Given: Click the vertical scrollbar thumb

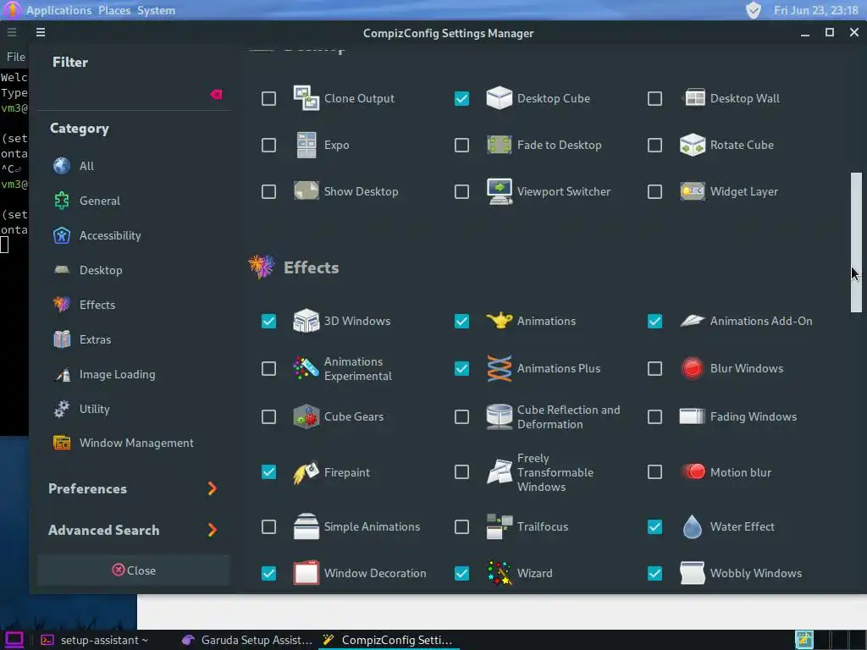Looking at the screenshot, I should tap(856, 243).
